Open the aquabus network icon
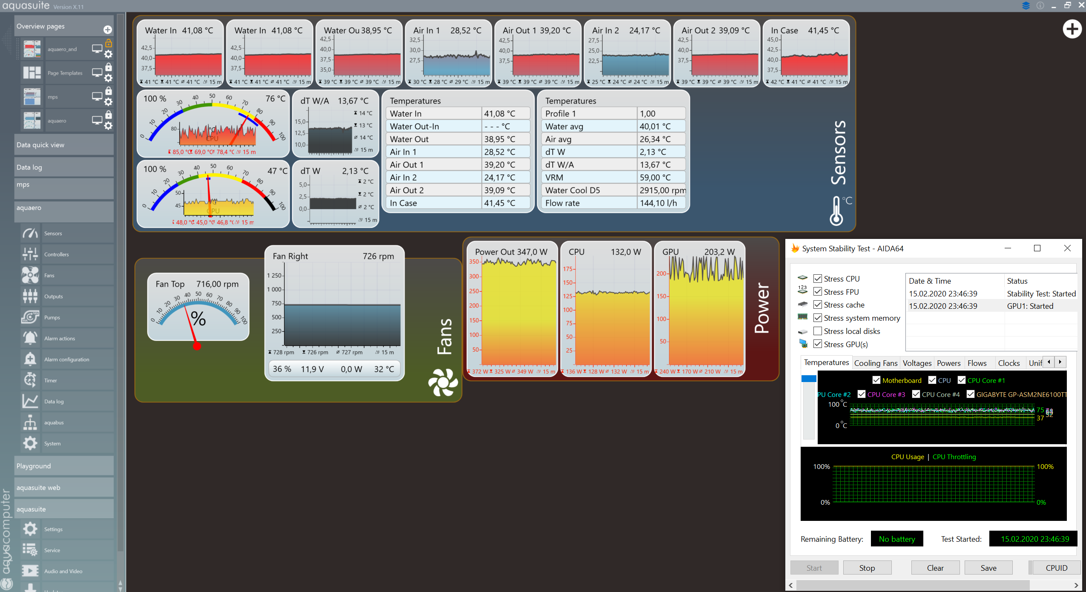Screen dimensions: 1086x592 pos(30,422)
